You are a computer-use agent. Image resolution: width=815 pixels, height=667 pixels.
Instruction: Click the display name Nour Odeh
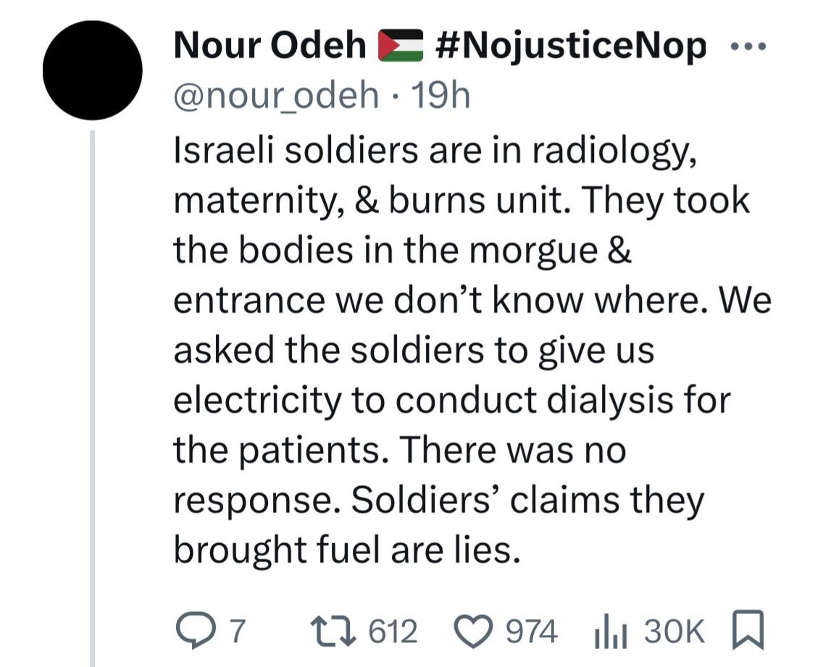(269, 47)
